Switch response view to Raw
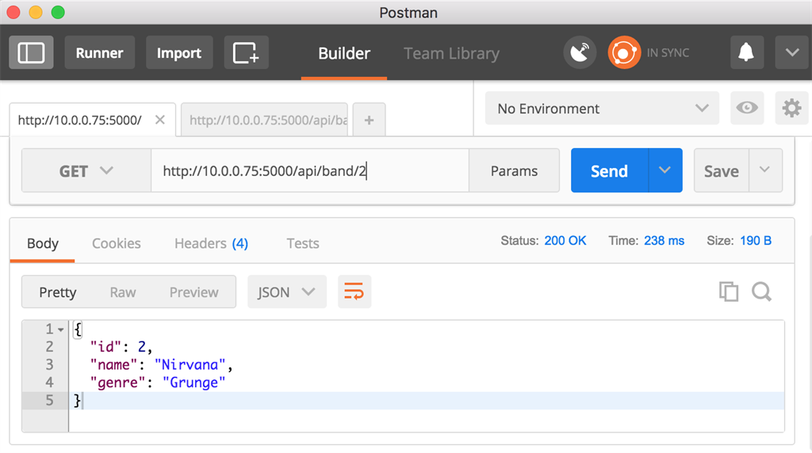Image resolution: width=812 pixels, height=453 pixels. (123, 292)
